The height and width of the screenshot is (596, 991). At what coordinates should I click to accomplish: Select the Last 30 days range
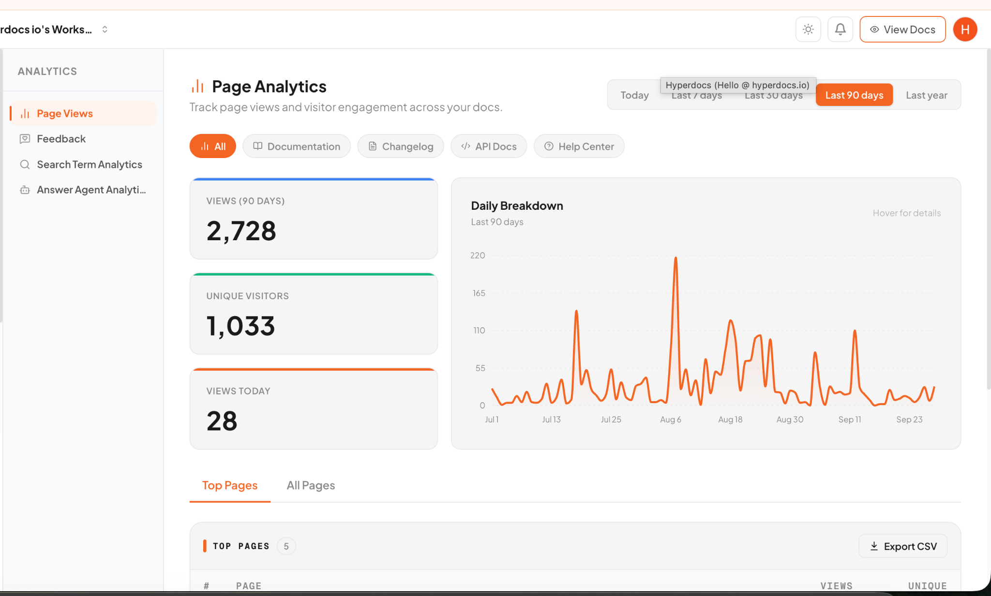[773, 95]
